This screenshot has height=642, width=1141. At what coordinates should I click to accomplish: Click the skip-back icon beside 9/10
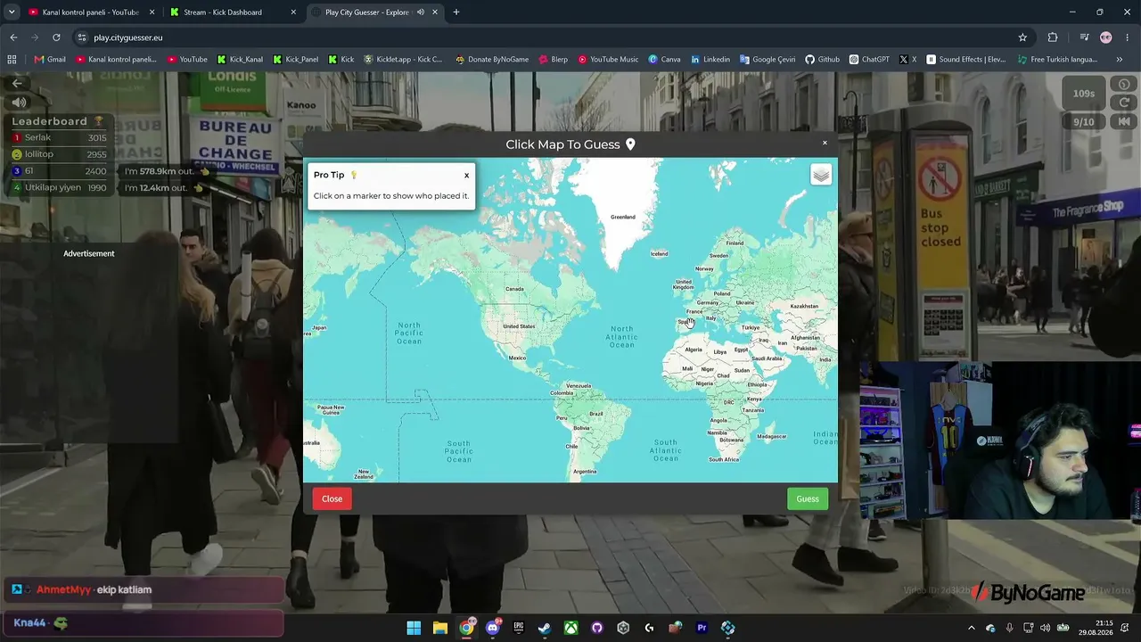(1124, 122)
